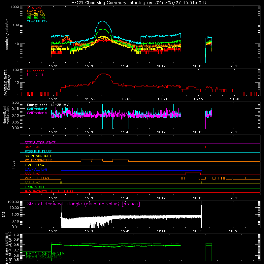Screen dimensions: 264x264
Task: Click the 'Size of Reduced Triangle' caption
Action: coord(83,204)
